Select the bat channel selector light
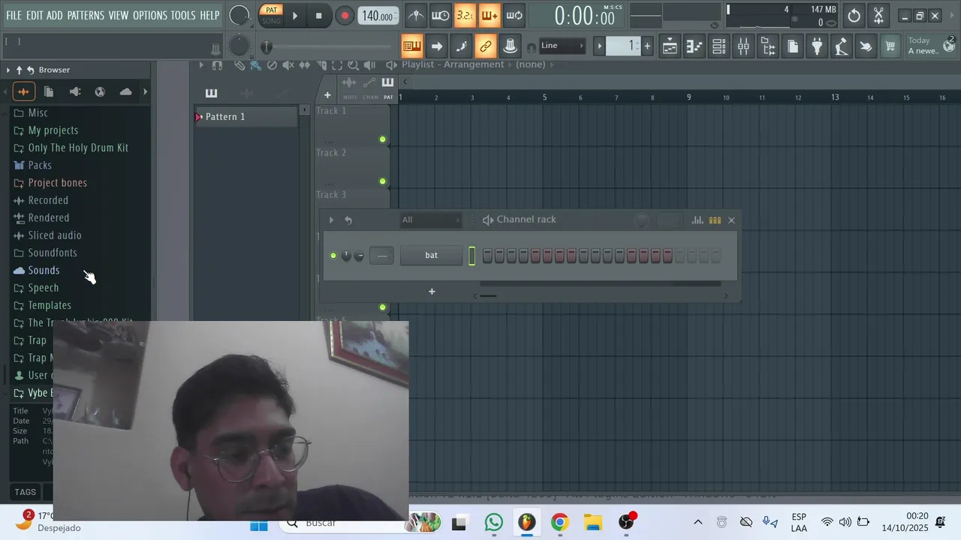 click(471, 256)
